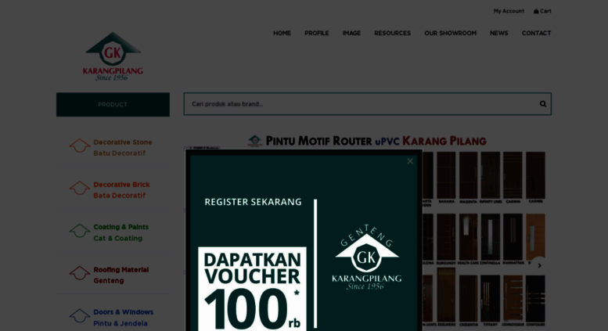Click 'Pintu Motif Router uPVC Karang Pilang' banner title

366,141
